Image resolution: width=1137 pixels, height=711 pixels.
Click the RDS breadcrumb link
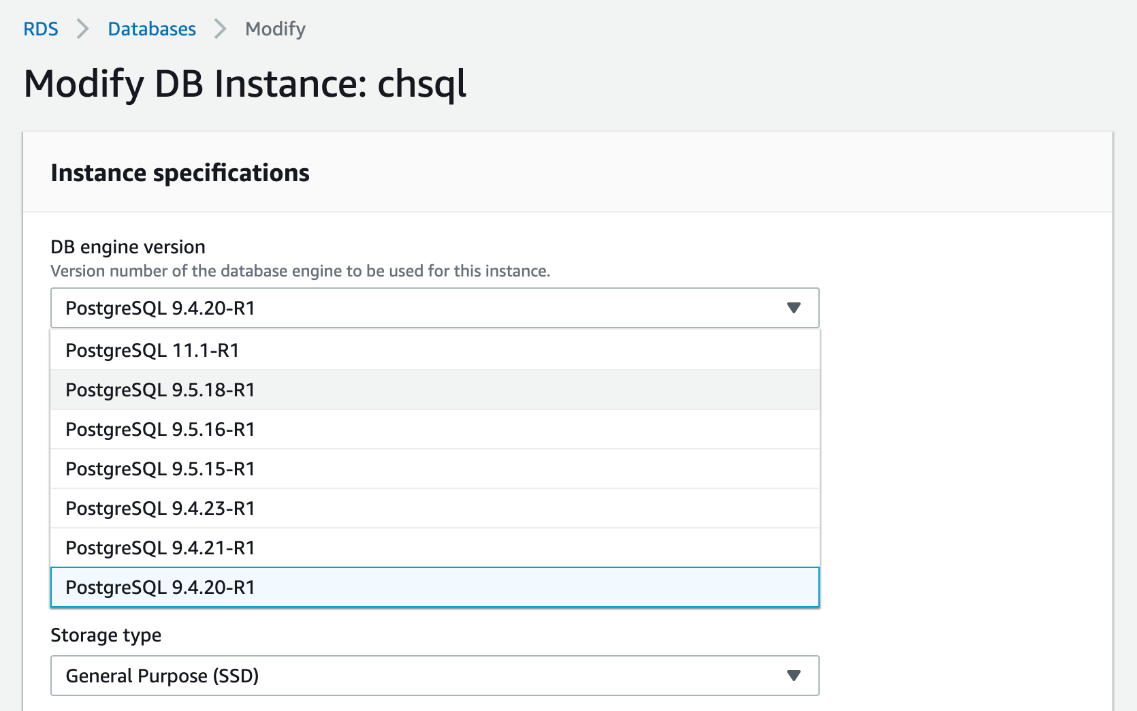click(40, 29)
